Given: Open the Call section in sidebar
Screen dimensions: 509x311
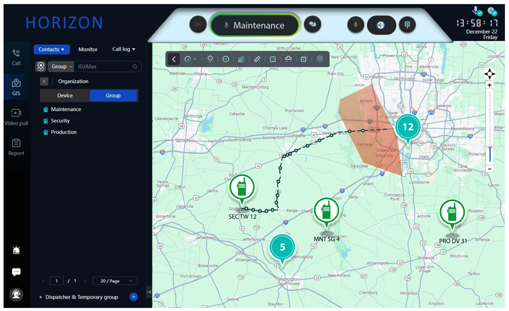Looking at the screenshot, I should coord(16,57).
